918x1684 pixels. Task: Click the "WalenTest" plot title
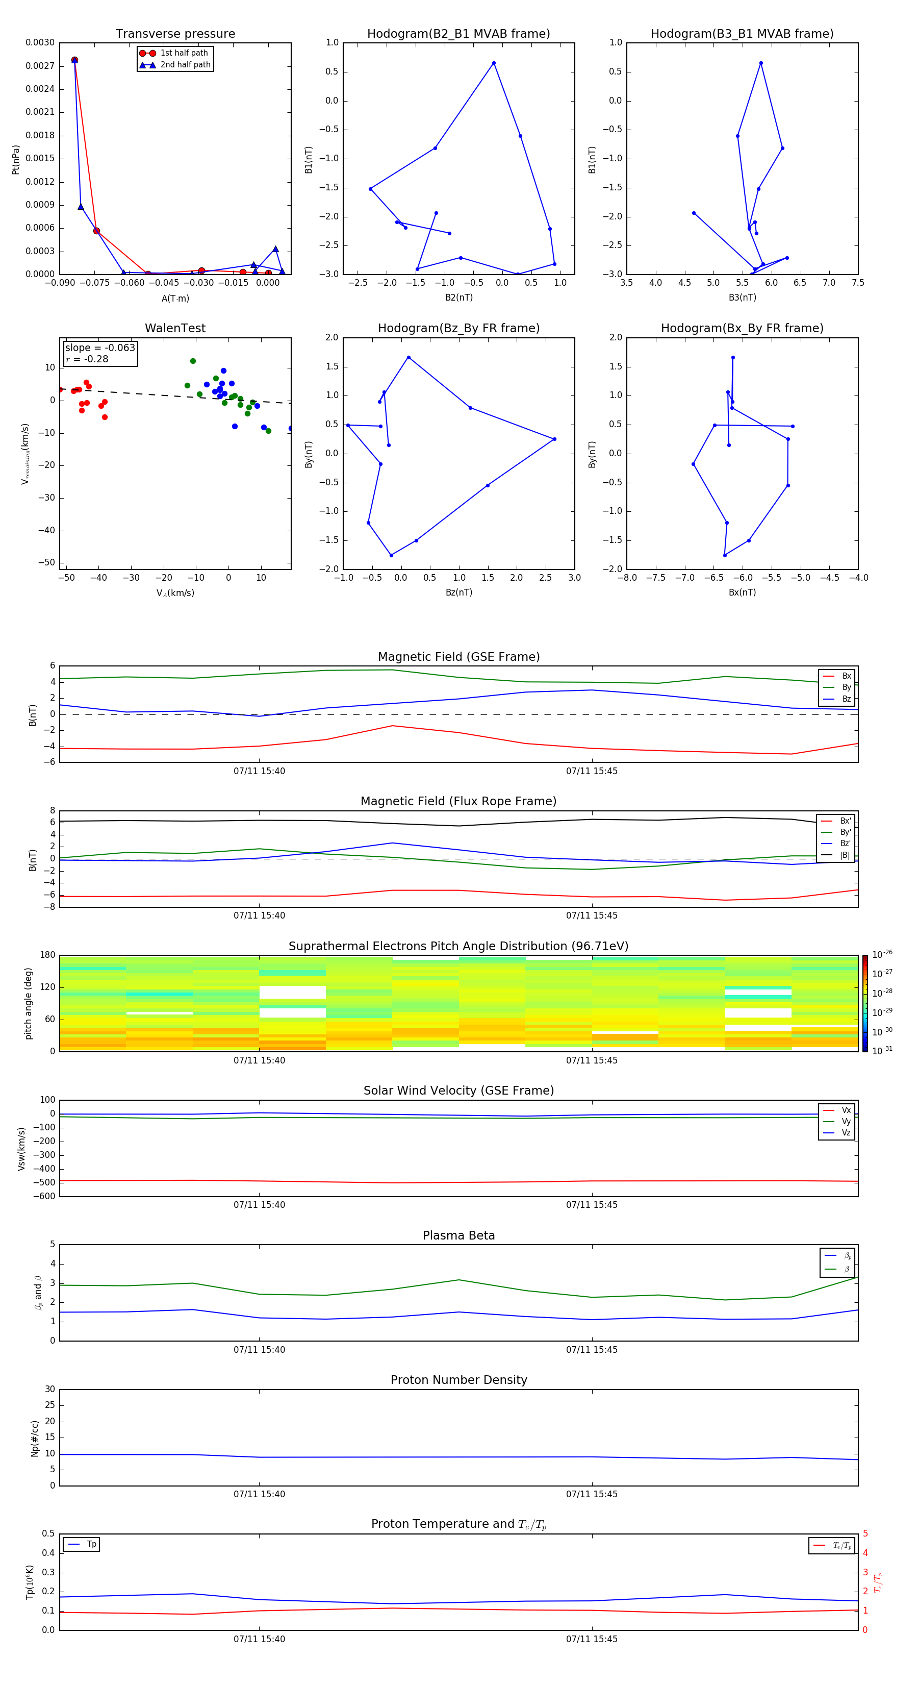[175, 328]
